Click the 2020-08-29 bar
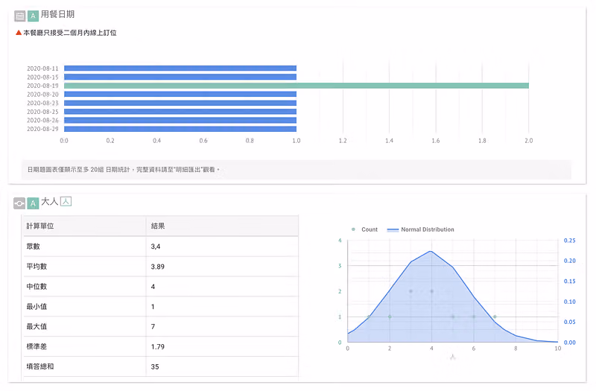This screenshot has height=391, width=596. click(180, 129)
